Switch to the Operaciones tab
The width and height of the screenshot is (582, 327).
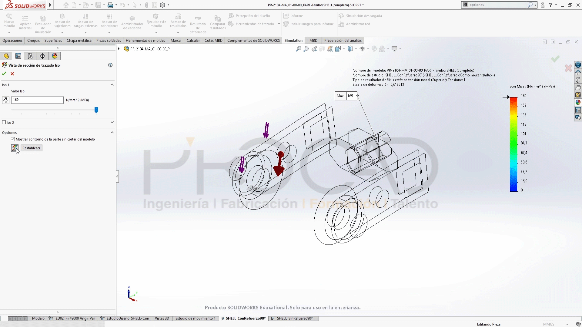[12, 41]
